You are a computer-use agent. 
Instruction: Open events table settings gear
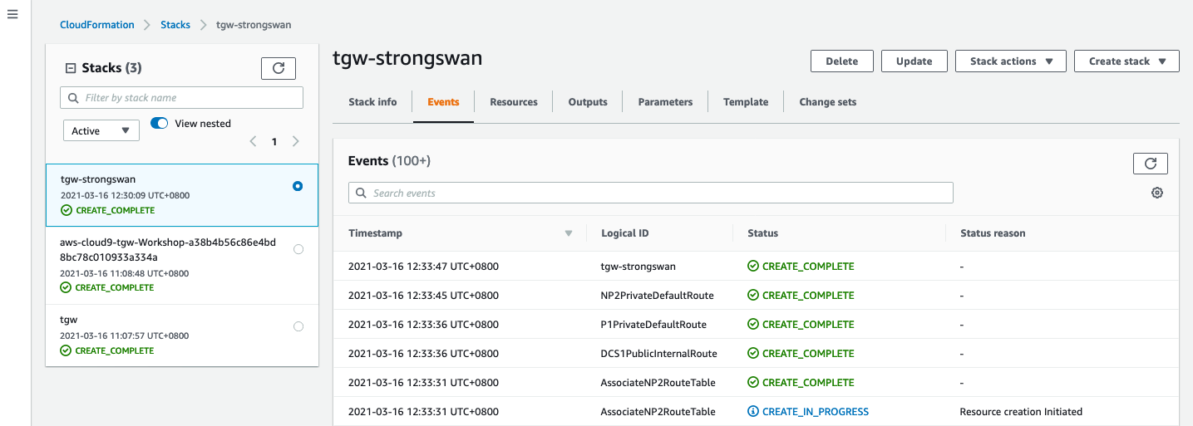tap(1156, 193)
